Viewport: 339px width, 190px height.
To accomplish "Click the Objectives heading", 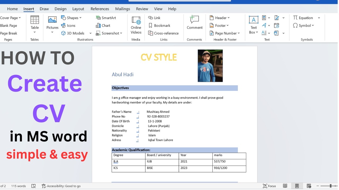I will pyautogui.click(x=120, y=88).
